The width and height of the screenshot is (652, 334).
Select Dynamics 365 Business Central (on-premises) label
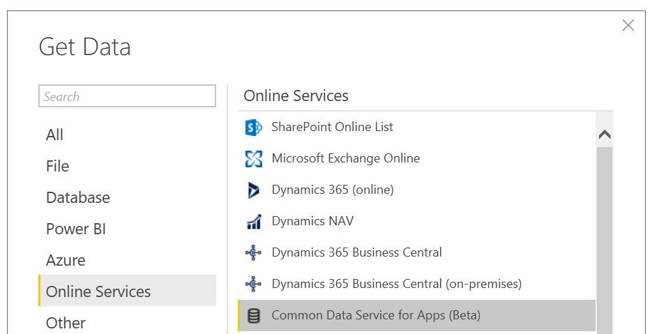pyautogui.click(x=397, y=284)
